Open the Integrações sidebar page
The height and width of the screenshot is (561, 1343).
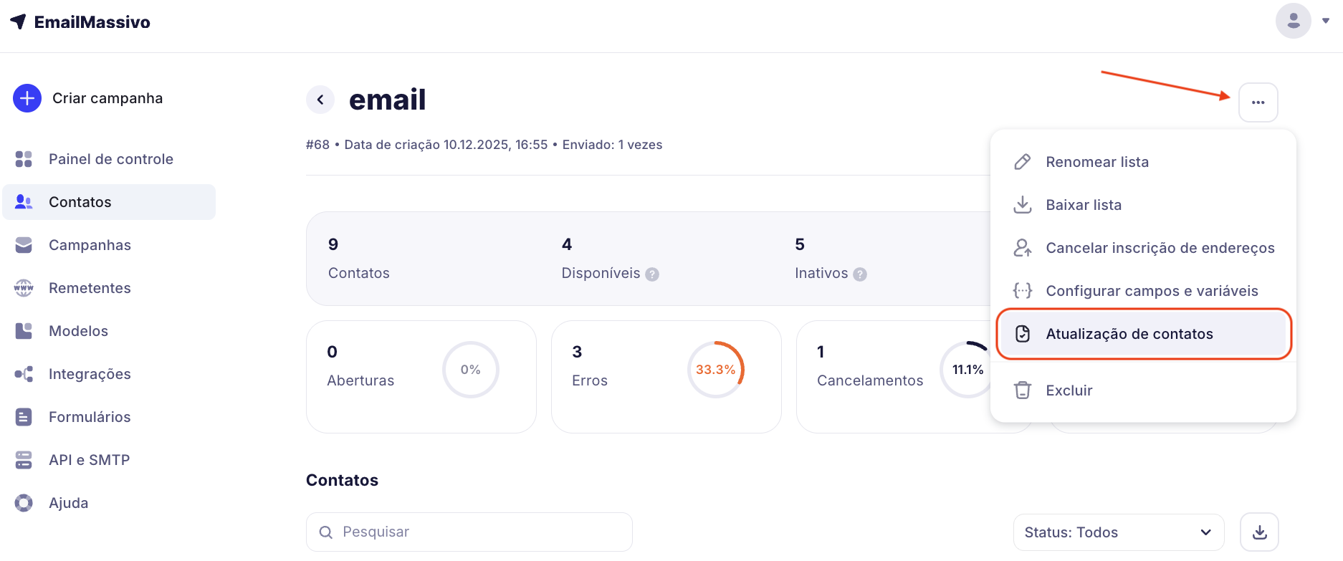[90, 374]
